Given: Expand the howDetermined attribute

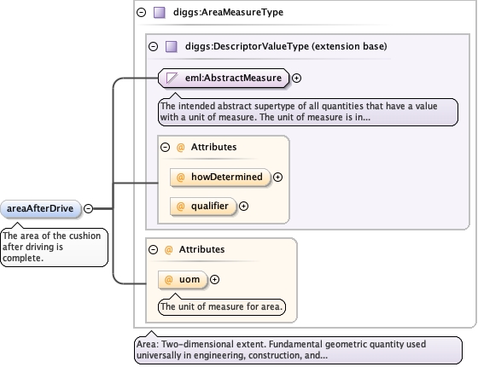Looking at the screenshot, I should tap(277, 178).
